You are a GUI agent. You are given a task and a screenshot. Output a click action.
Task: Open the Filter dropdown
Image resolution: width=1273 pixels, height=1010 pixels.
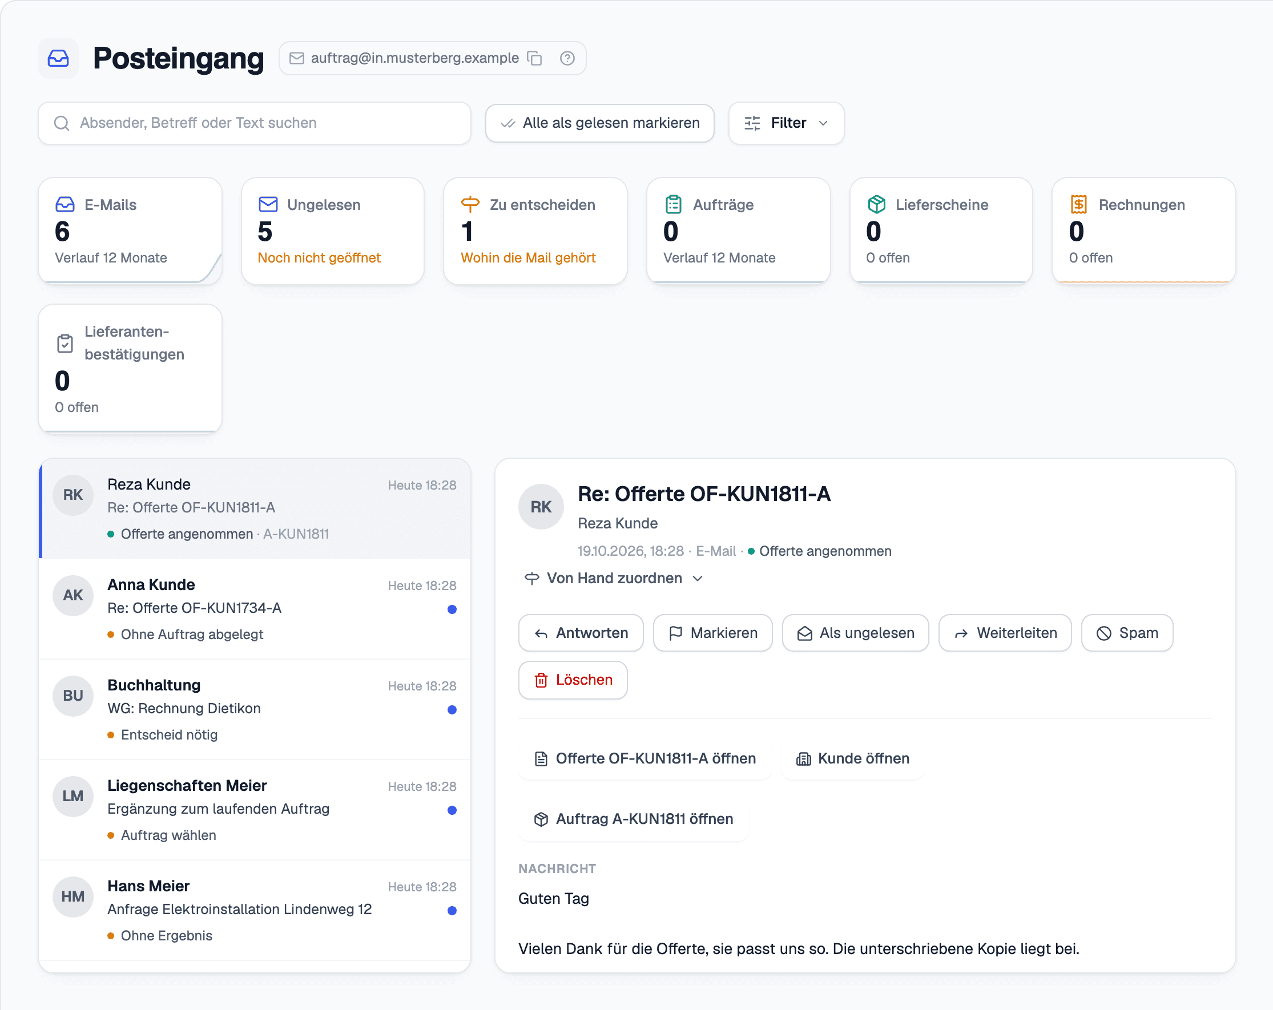tap(786, 123)
